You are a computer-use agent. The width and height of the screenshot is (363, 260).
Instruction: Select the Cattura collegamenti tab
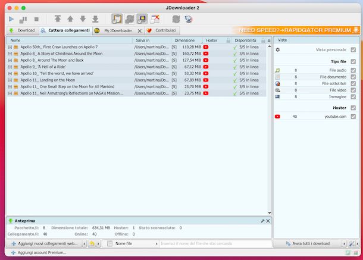click(x=65, y=30)
